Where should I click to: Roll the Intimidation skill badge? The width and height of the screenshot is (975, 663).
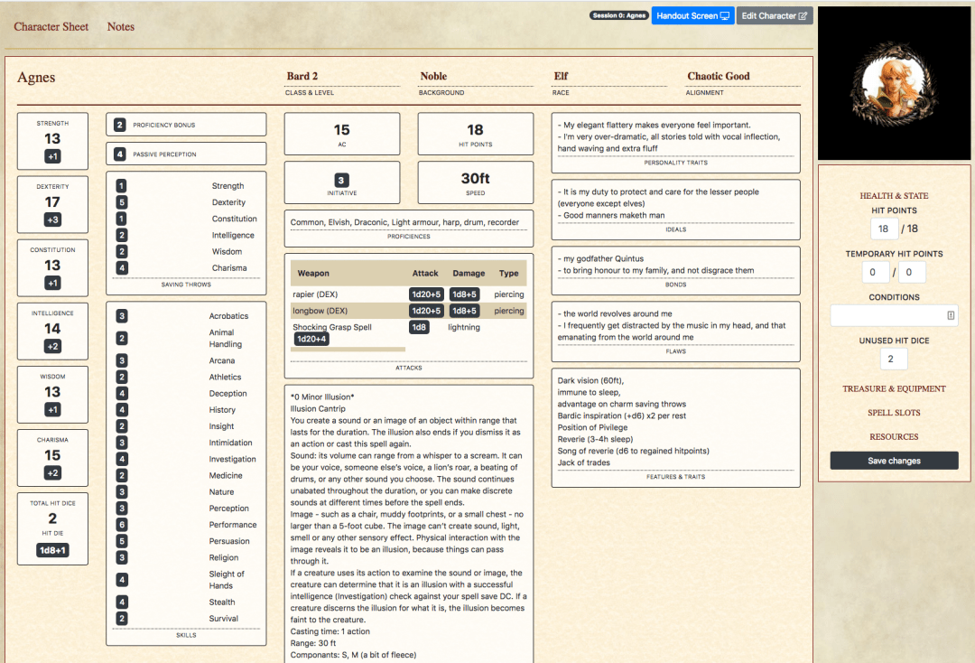[122, 443]
